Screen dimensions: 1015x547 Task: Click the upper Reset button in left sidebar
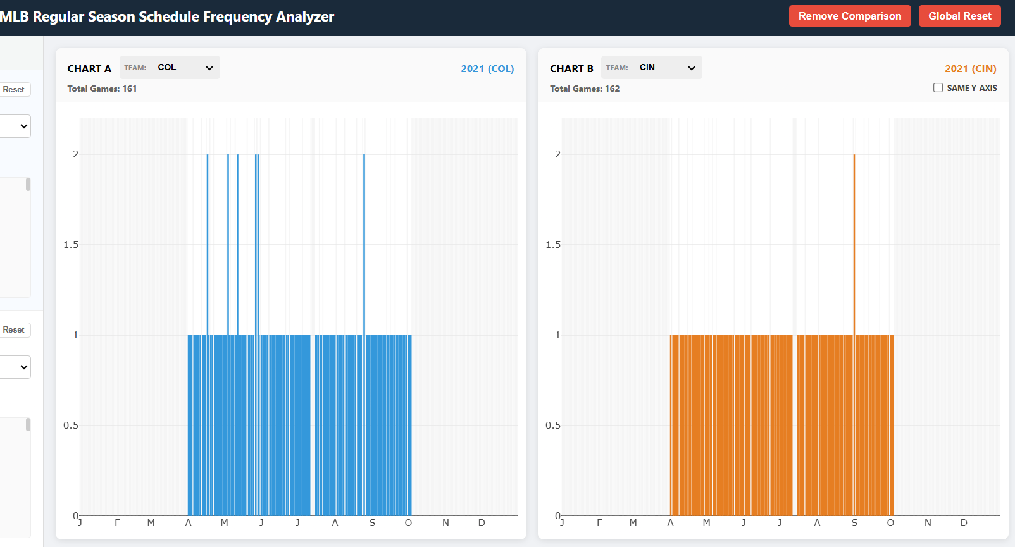(14, 90)
